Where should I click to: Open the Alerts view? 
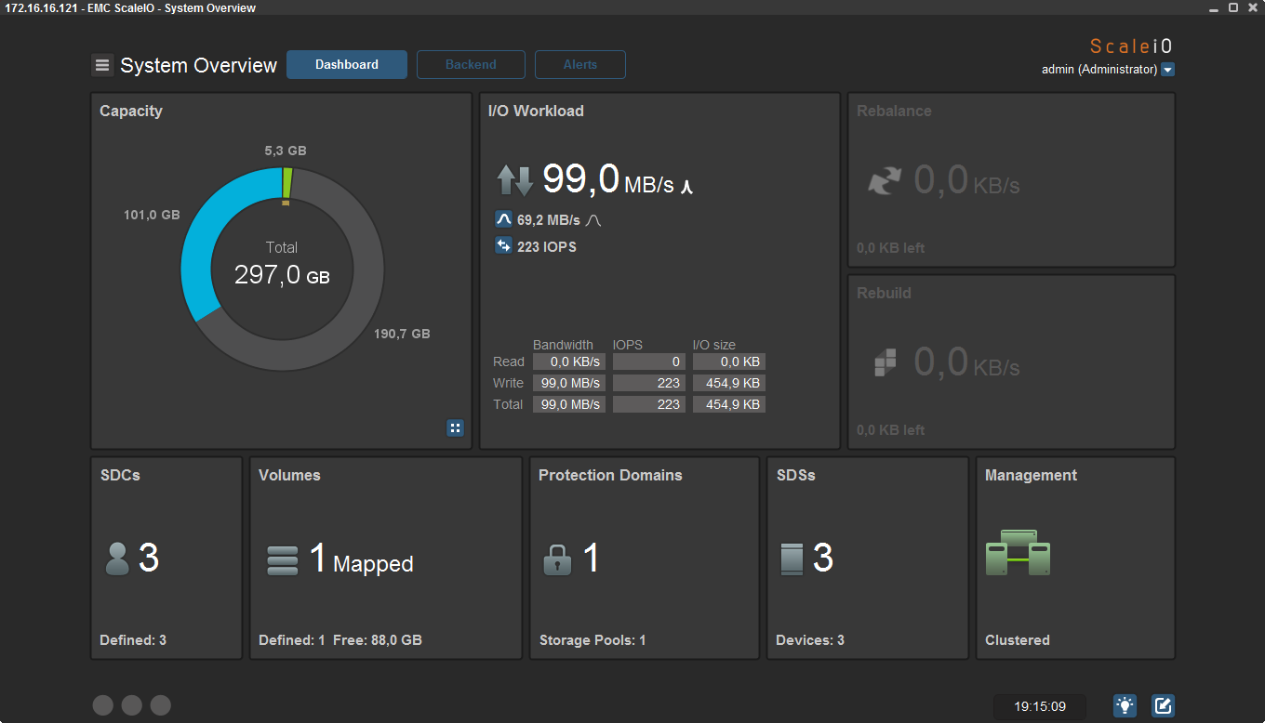click(x=580, y=65)
